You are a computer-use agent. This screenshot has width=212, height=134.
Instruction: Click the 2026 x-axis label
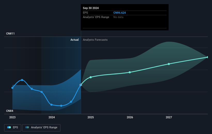pyautogui.click(x=130, y=117)
